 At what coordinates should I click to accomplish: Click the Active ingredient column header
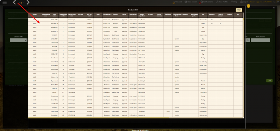click(x=142, y=15)
